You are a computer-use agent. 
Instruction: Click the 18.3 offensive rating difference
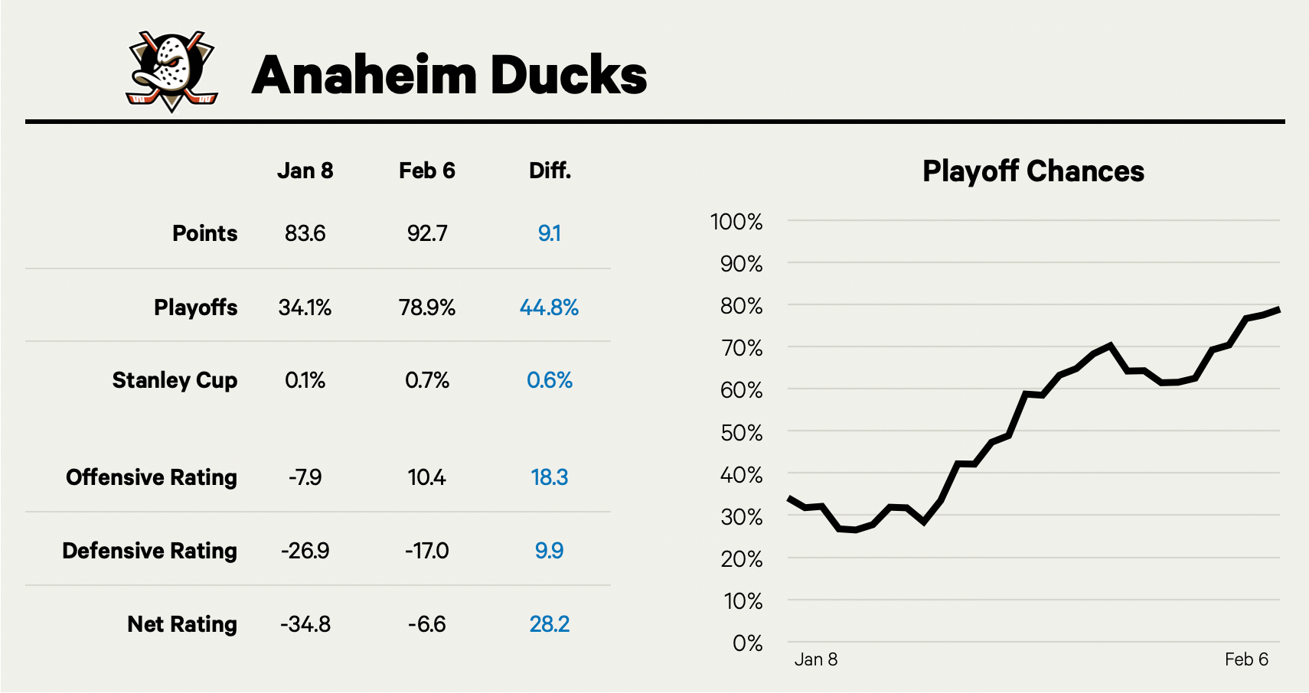click(549, 477)
